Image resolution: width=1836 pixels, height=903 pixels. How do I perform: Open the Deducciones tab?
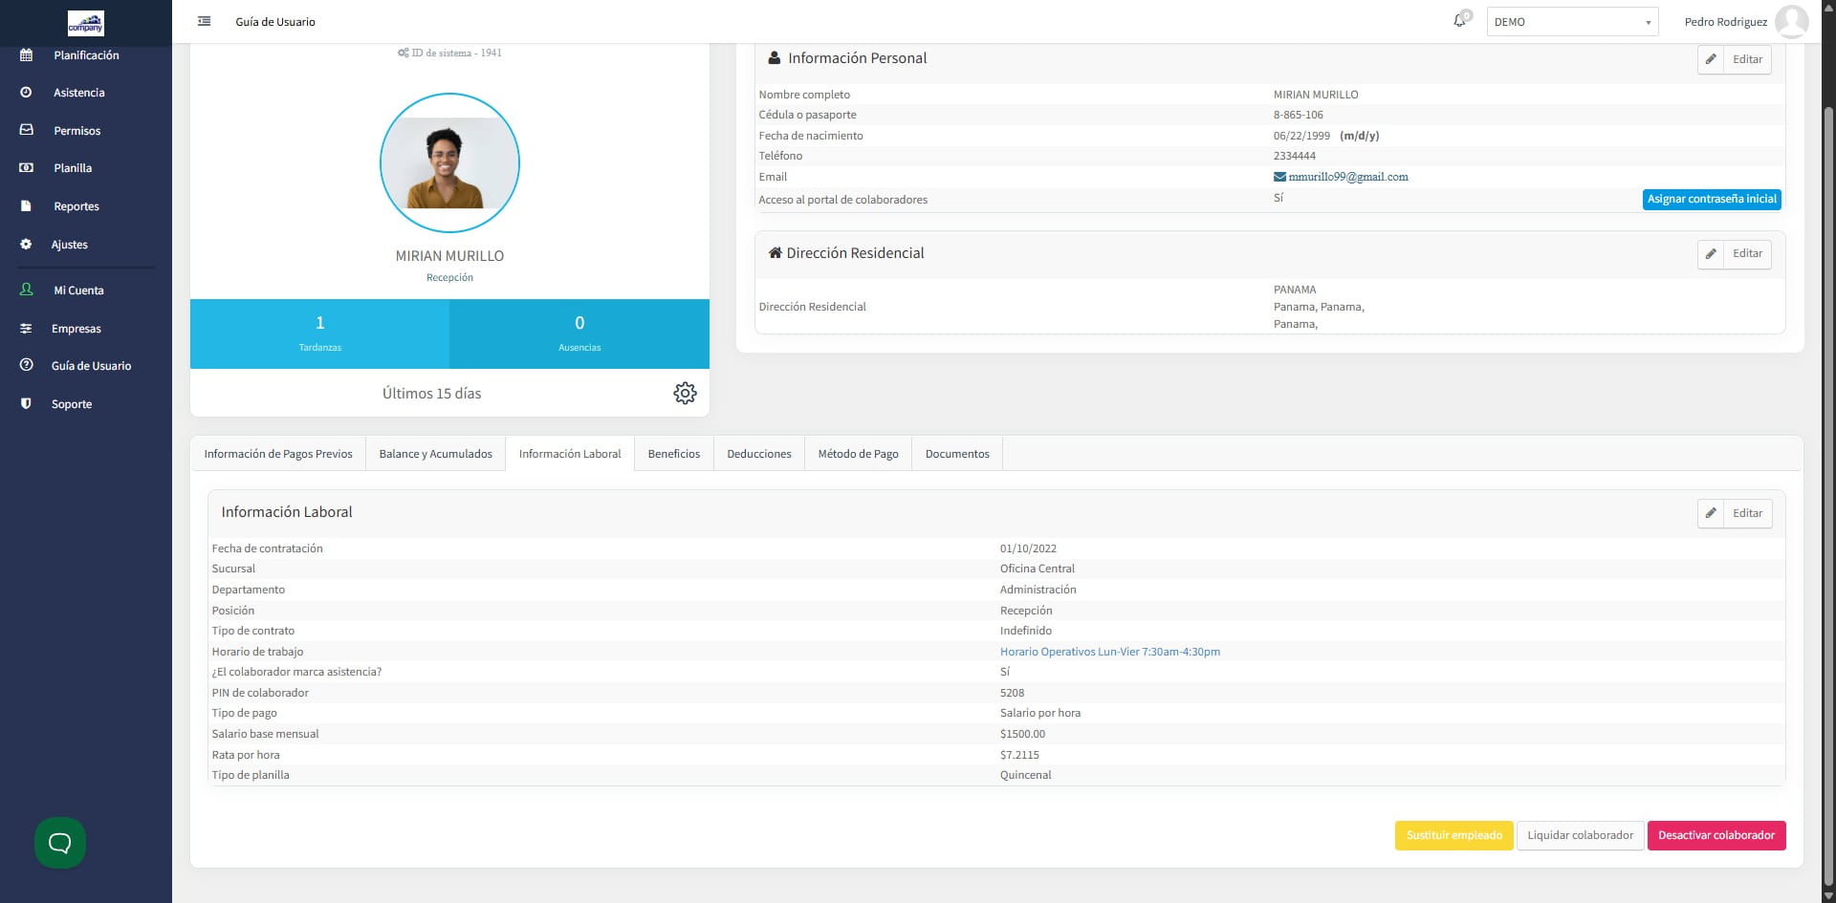[758, 454]
